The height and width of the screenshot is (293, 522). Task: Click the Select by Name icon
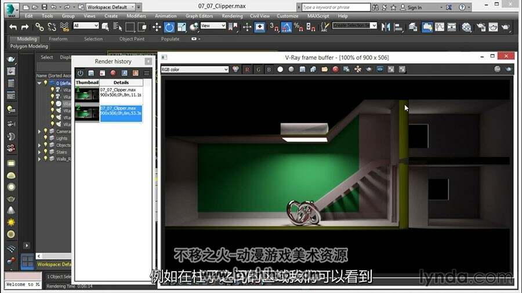click(x=118, y=27)
